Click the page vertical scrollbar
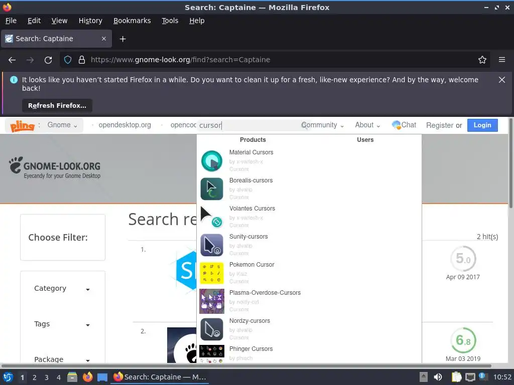 510,163
